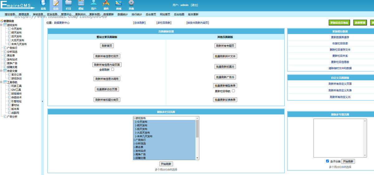The width and height of the screenshot is (374, 175).
Task: Toggle the 更新栏目导航 checkbox
Action: pos(233,91)
